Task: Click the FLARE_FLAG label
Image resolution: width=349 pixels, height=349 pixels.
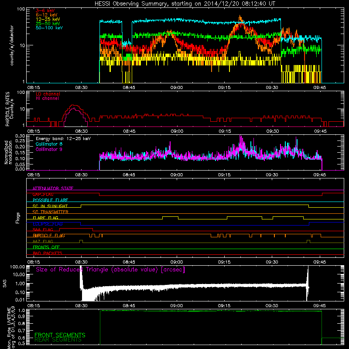Action: [45, 218]
